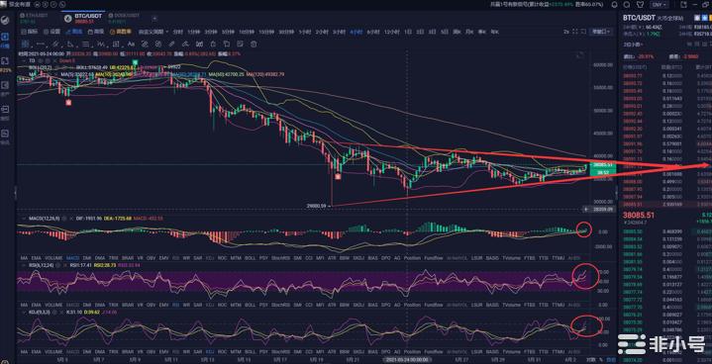Select the 年K timeframe

[x=494, y=32]
